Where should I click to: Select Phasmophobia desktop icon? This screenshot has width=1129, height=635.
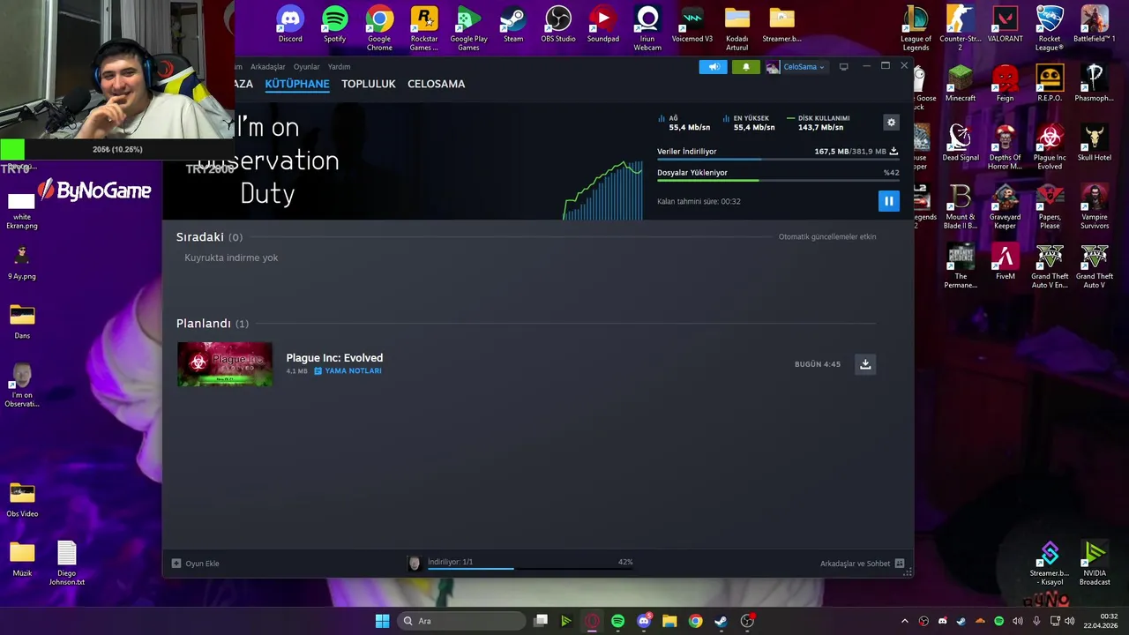1095,84
